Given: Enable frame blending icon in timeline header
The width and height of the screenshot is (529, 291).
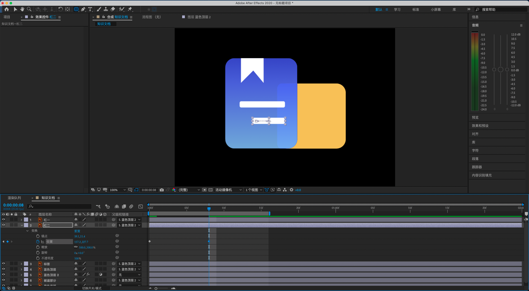Looking at the screenshot, I should coord(124,206).
